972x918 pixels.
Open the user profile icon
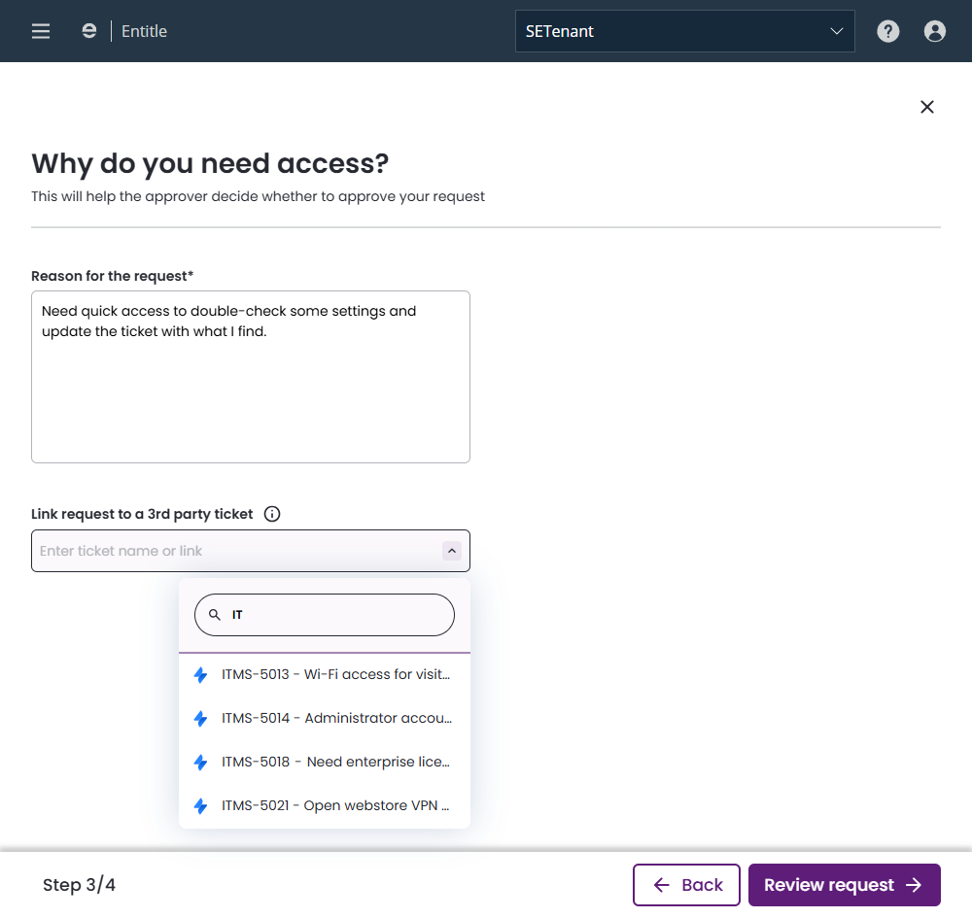(934, 31)
